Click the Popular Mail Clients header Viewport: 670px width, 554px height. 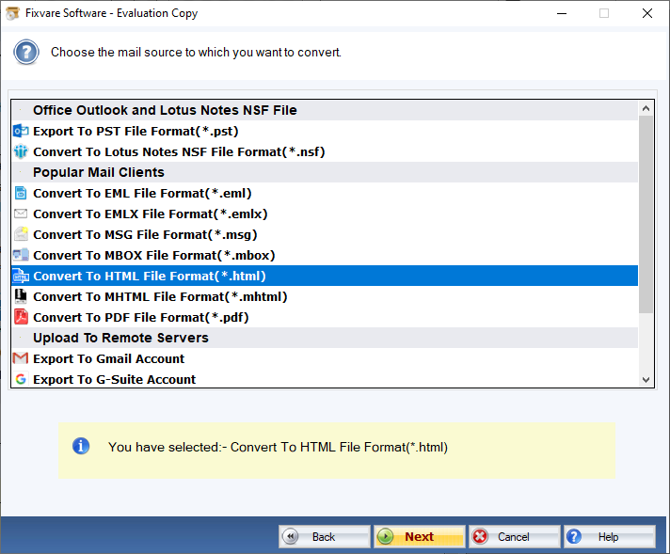pos(325,172)
